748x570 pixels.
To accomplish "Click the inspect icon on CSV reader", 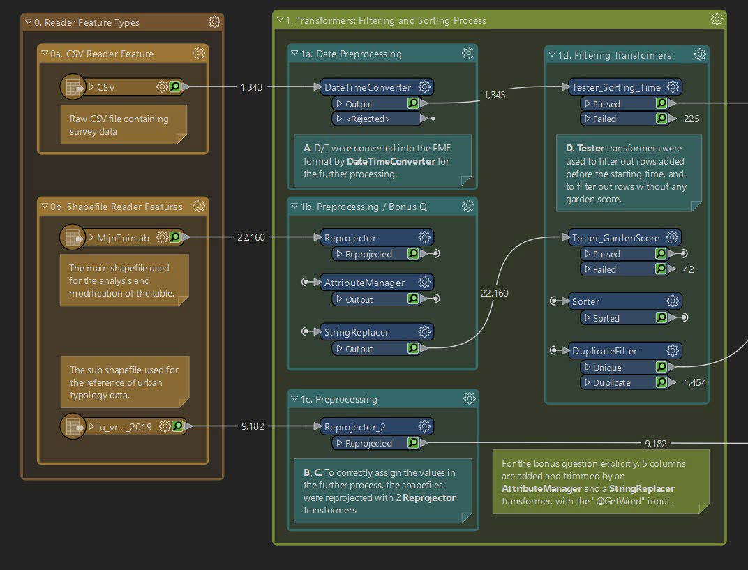I will [175, 87].
